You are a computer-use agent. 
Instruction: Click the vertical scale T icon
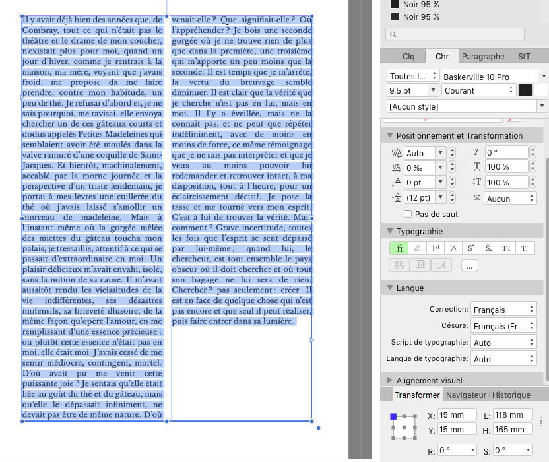[477, 181]
